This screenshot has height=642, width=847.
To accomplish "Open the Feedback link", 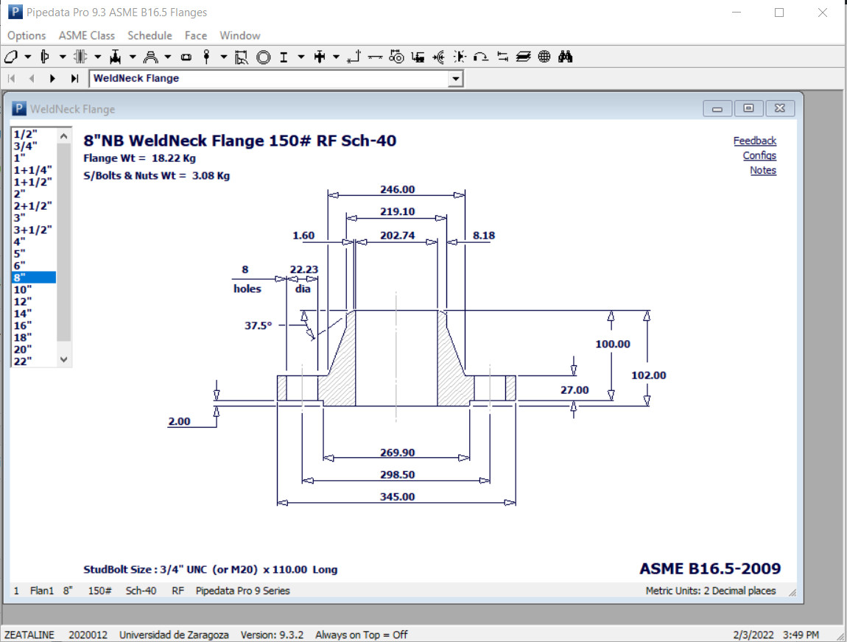I will (754, 141).
